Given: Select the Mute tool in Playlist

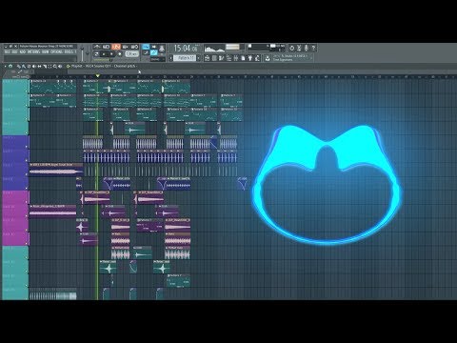Looking at the screenshot, I should tap(34, 66).
